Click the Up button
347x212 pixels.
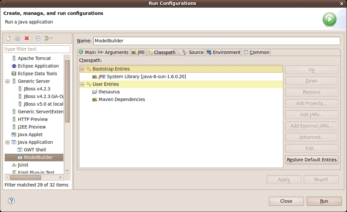[x=311, y=70]
